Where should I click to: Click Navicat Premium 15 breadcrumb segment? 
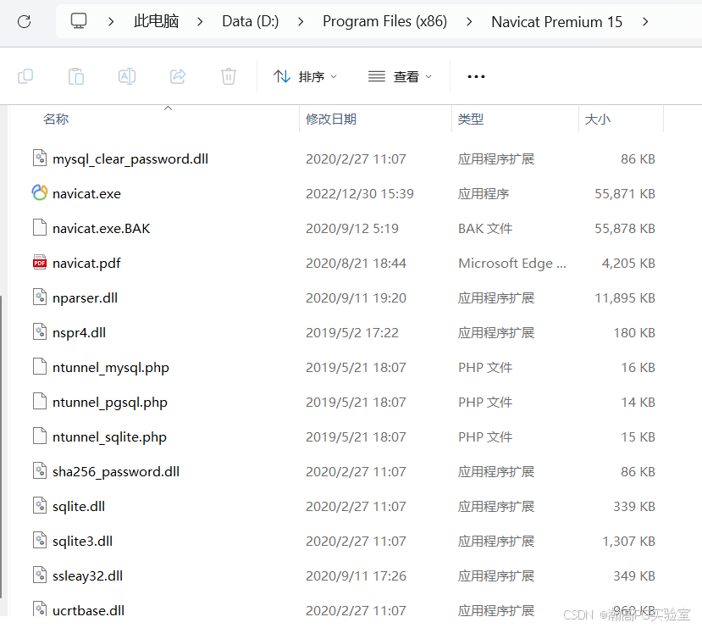557,21
